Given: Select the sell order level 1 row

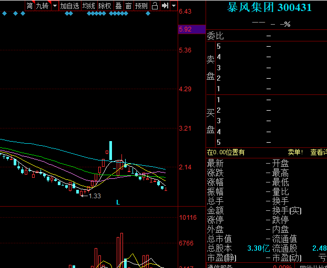Looking at the screenshot, I should (271, 89).
